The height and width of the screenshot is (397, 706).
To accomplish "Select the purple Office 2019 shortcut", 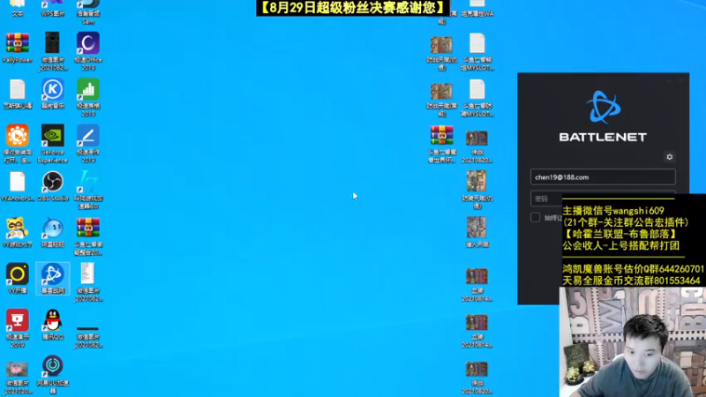I will 88,51.
